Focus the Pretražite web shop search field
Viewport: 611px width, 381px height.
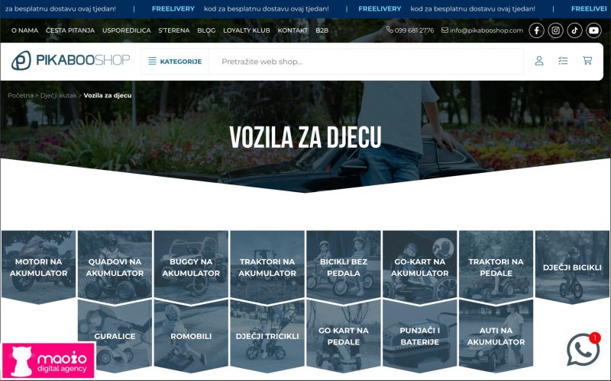tap(367, 61)
